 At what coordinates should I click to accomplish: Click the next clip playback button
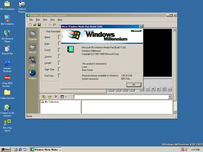pyautogui.click(x=158, y=89)
